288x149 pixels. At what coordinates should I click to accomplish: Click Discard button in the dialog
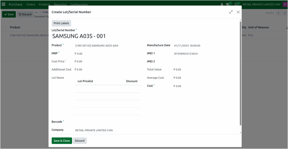click(x=80, y=141)
